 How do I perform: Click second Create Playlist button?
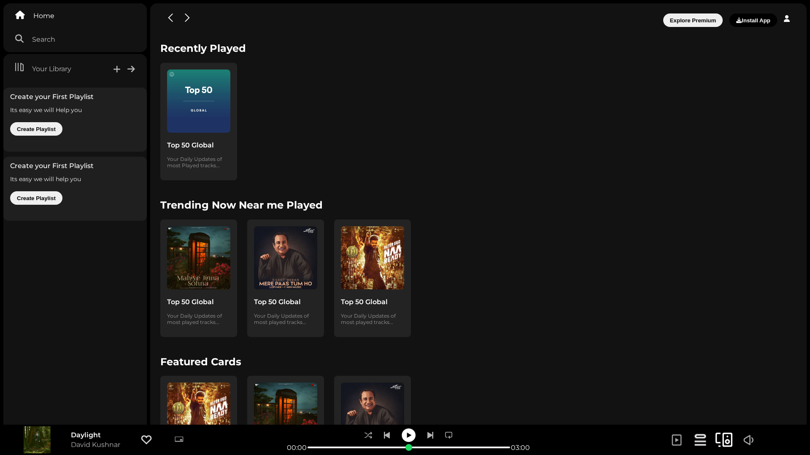pyautogui.click(x=36, y=198)
